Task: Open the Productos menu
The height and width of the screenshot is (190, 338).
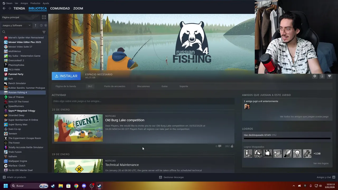Action: (35, 3)
